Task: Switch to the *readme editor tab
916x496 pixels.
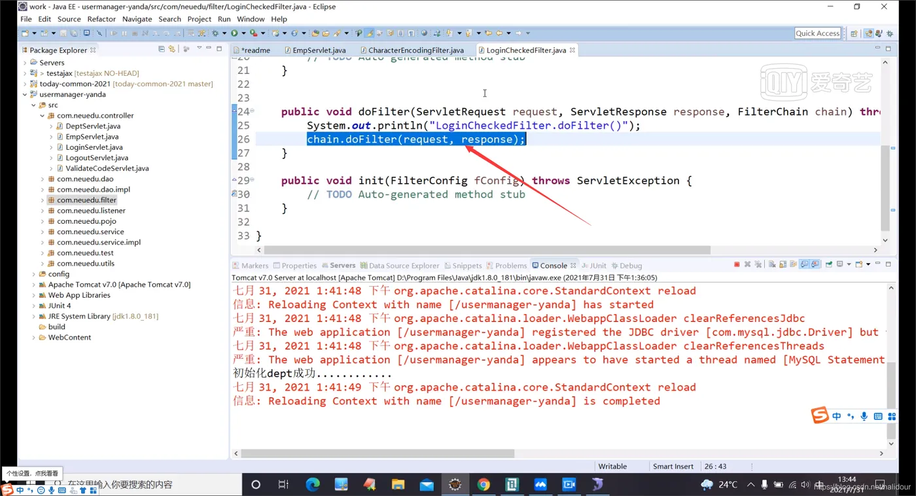Action: [252, 50]
